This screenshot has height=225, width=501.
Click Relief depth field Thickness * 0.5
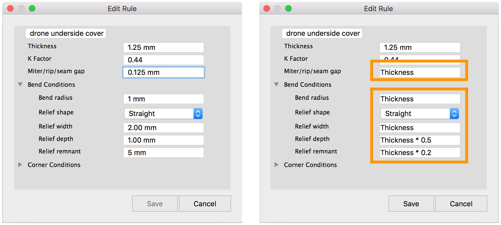point(420,140)
